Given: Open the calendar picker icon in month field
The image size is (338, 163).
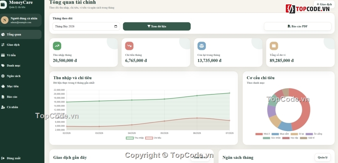Looking at the screenshot, I should [116, 27].
